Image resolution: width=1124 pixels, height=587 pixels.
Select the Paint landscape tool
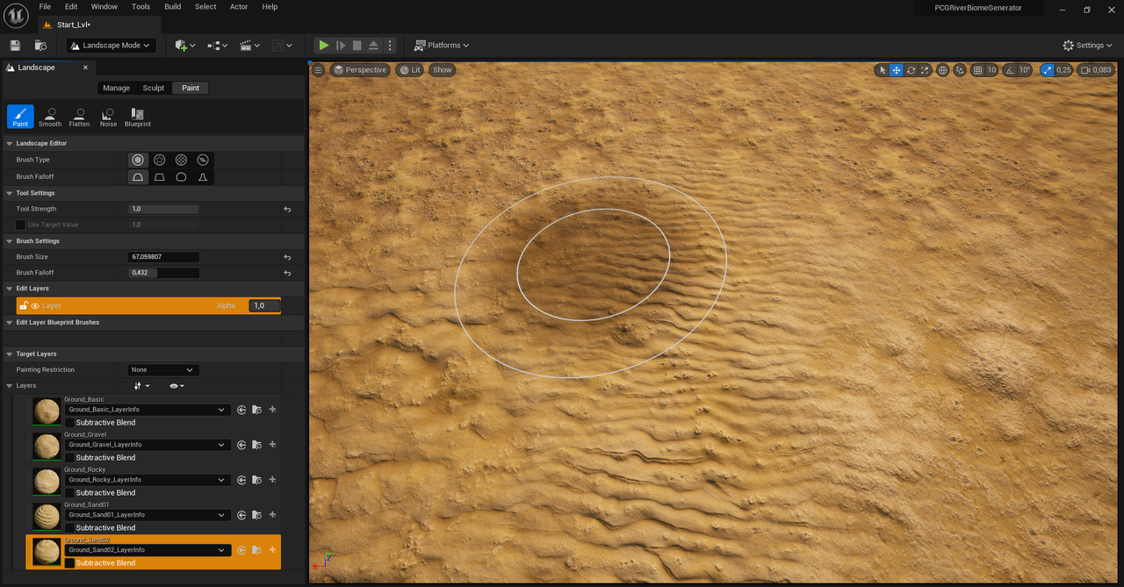pos(20,117)
